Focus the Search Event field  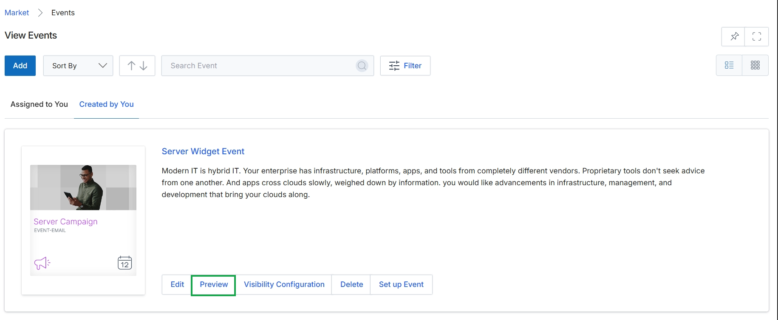tap(268, 66)
